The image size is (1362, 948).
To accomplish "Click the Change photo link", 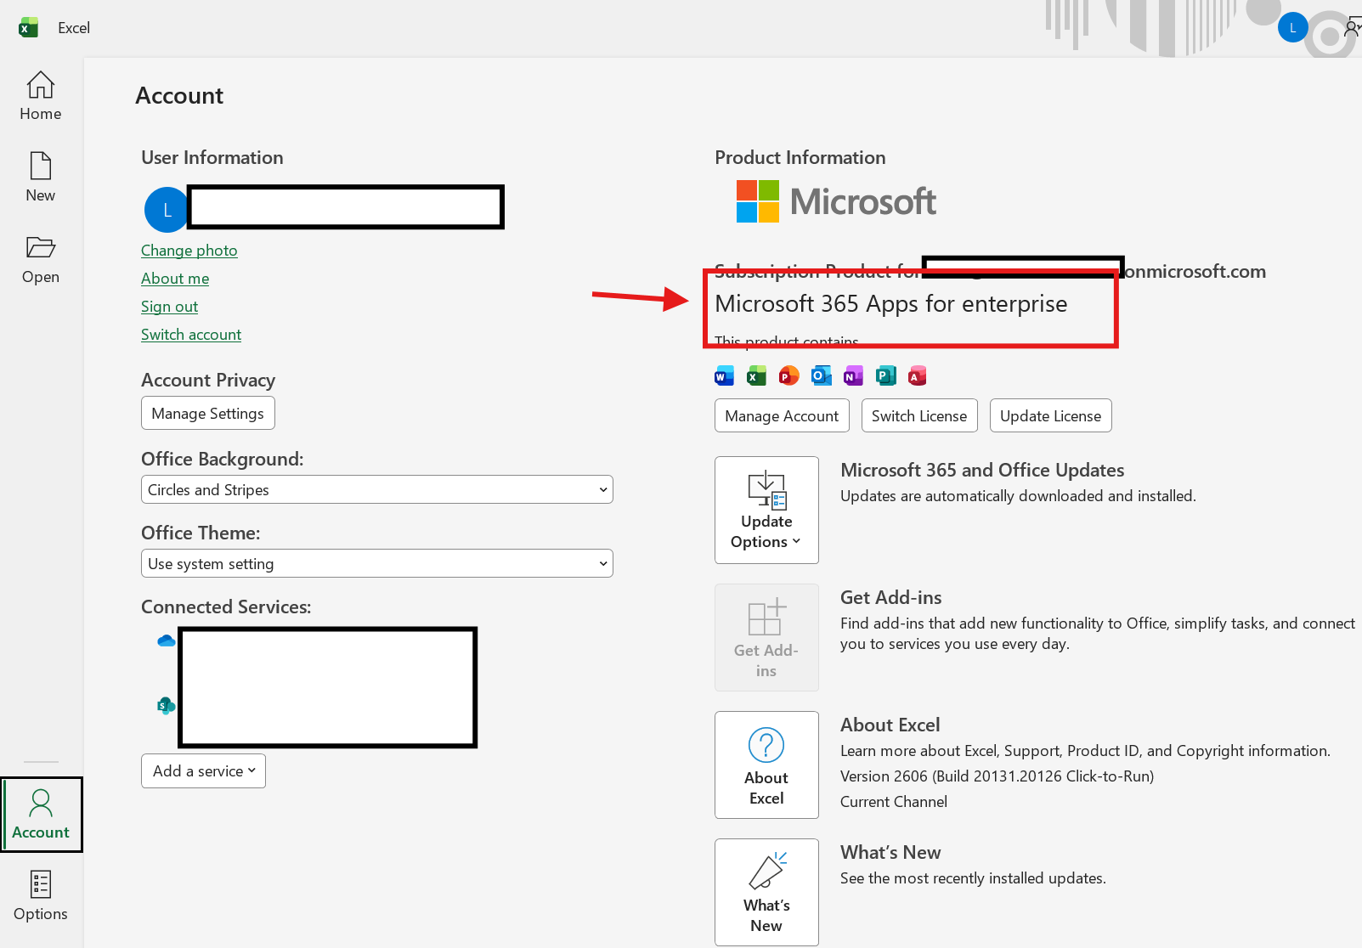I will tap(189, 251).
